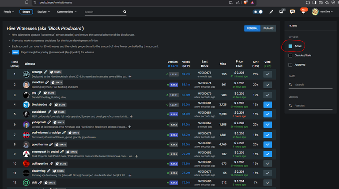Screen dimensions: 339x189
Task: Open the Snaps section
Action: coord(26,11)
